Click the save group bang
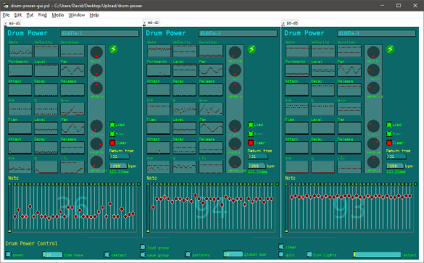 (x=143, y=254)
